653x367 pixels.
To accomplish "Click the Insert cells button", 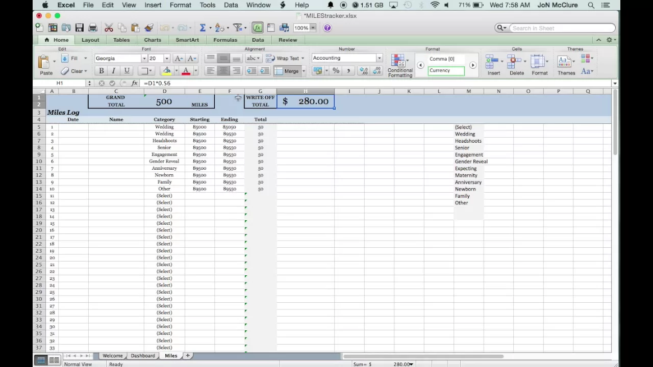I will [493, 65].
